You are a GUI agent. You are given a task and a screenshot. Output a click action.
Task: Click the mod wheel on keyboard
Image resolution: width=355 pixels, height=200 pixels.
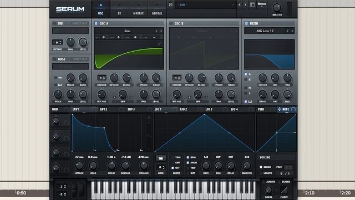81,189
